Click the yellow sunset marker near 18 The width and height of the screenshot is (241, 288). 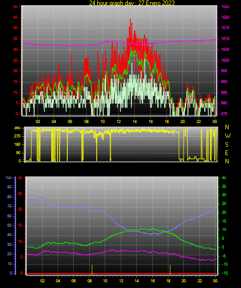170,270
